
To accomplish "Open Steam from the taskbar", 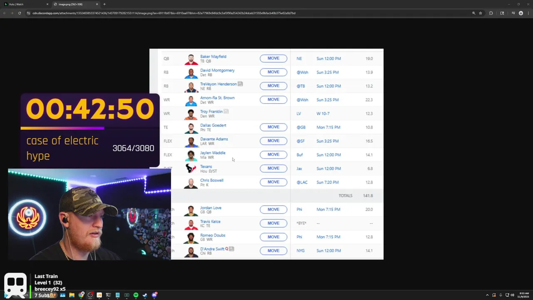I will coord(145,295).
